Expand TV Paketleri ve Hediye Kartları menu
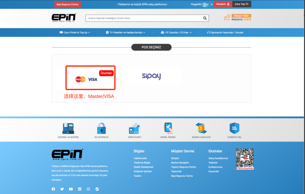Image resolution: width=305 pixels, height=194 pixels. click(x=125, y=32)
